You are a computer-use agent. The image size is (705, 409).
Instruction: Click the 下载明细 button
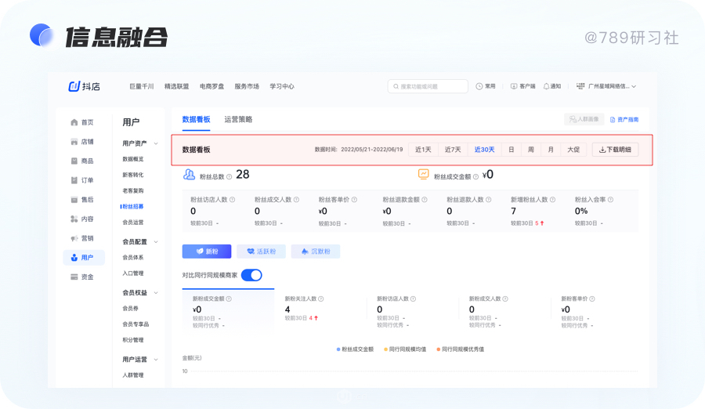(615, 150)
